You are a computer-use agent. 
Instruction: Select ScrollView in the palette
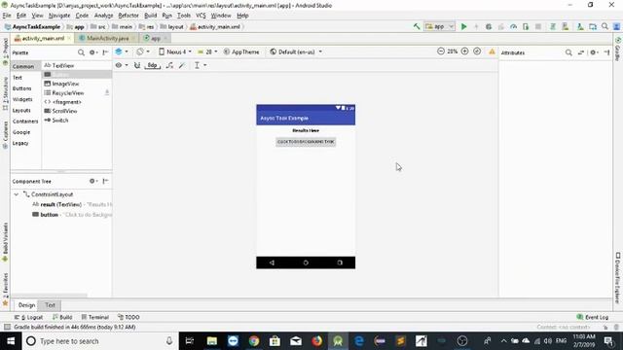tap(77, 111)
